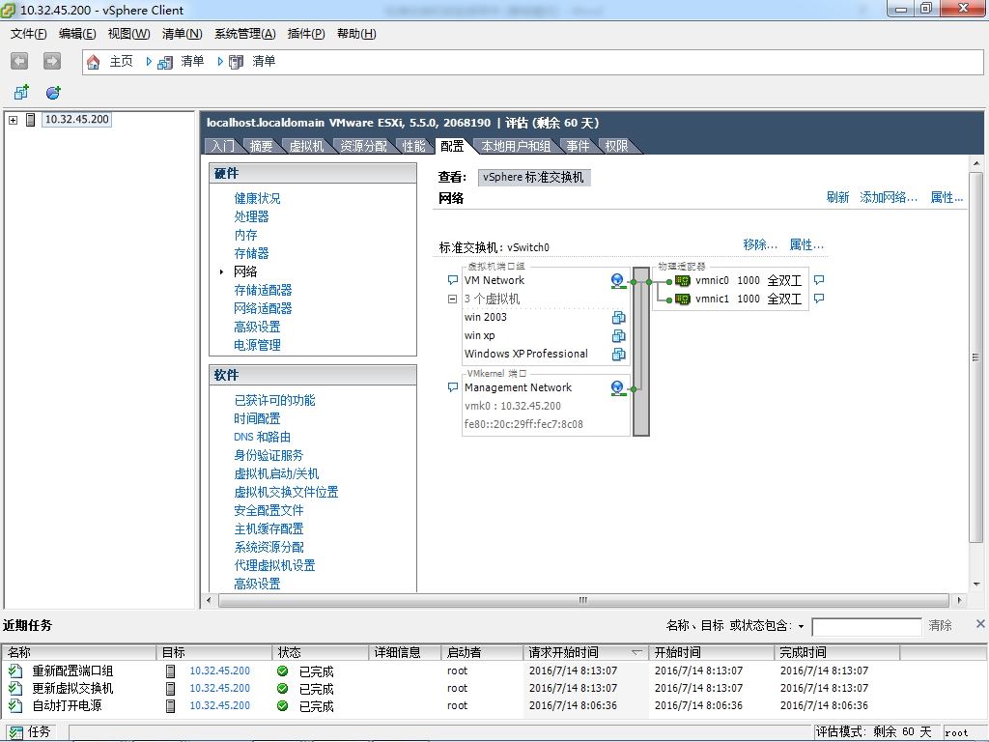Open the 帮助(H) menu
Image resolution: width=989 pixels, height=742 pixels.
[x=356, y=34]
